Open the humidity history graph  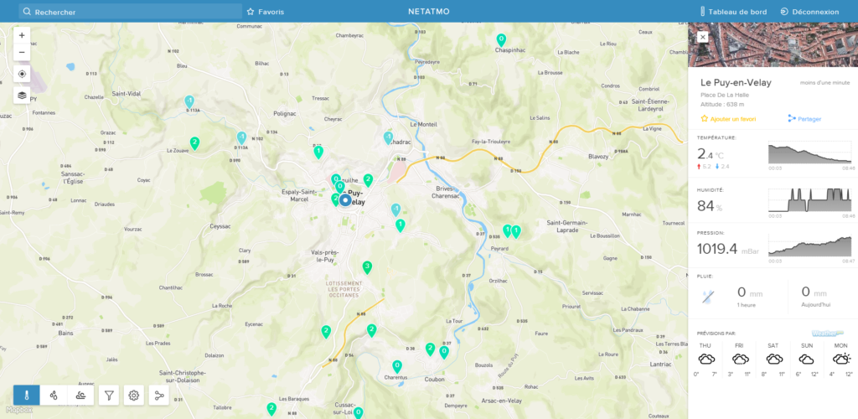pos(810,200)
